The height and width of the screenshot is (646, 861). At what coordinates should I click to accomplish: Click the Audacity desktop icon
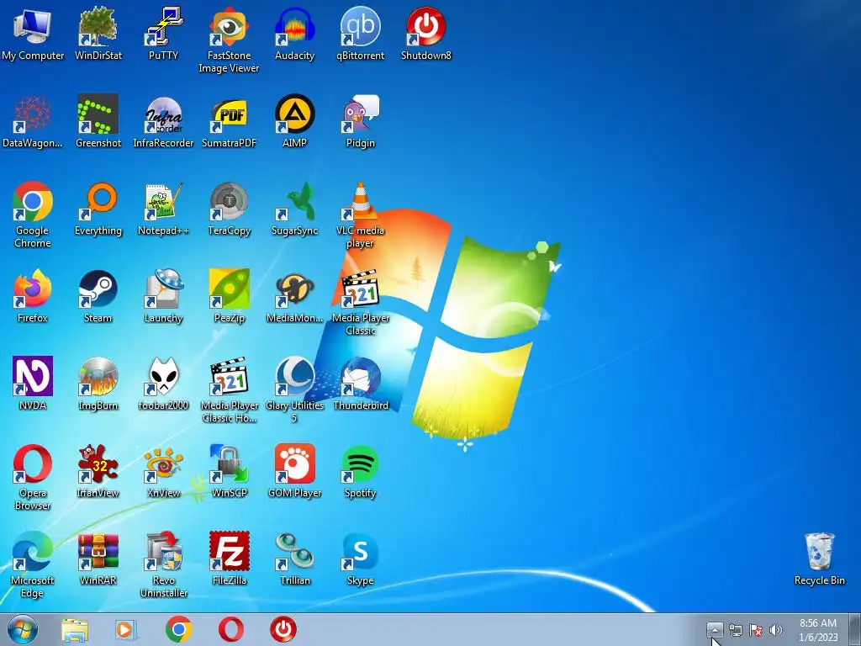[x=294, y=34]
